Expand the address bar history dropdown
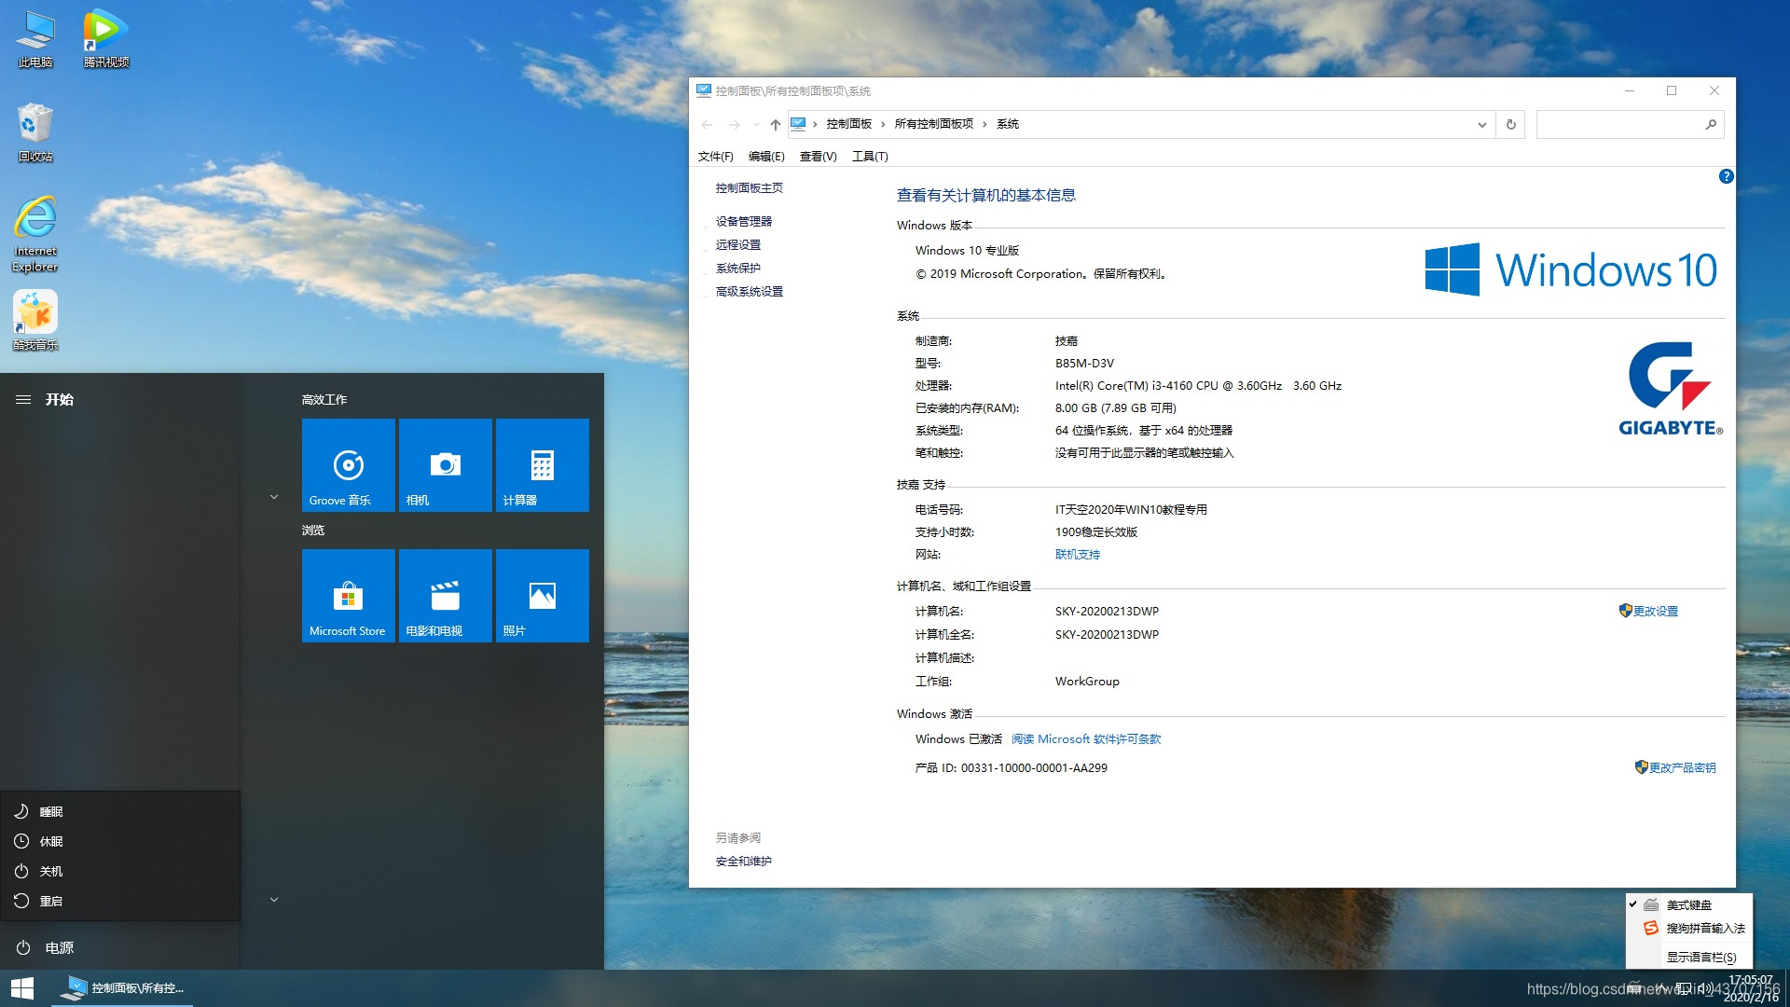This screenshot has width=1790, height=1007. tap(1481, 124)
